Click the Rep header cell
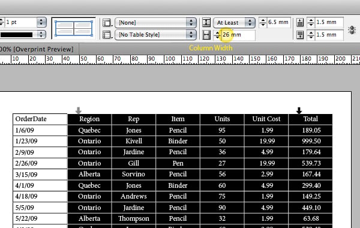Viewport: 360px width, 228px height. 133,119
